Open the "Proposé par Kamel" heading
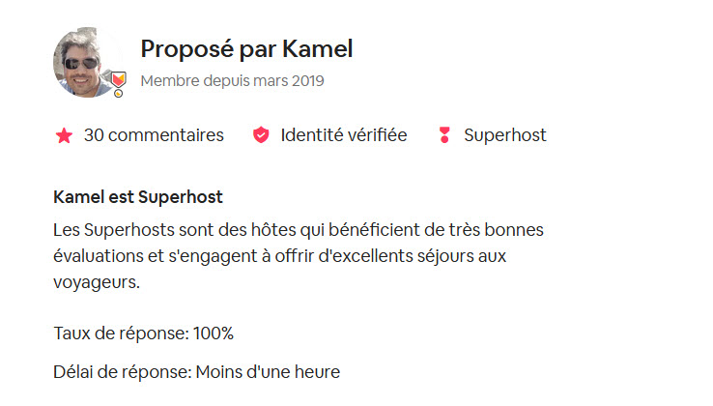 (246, 48)
